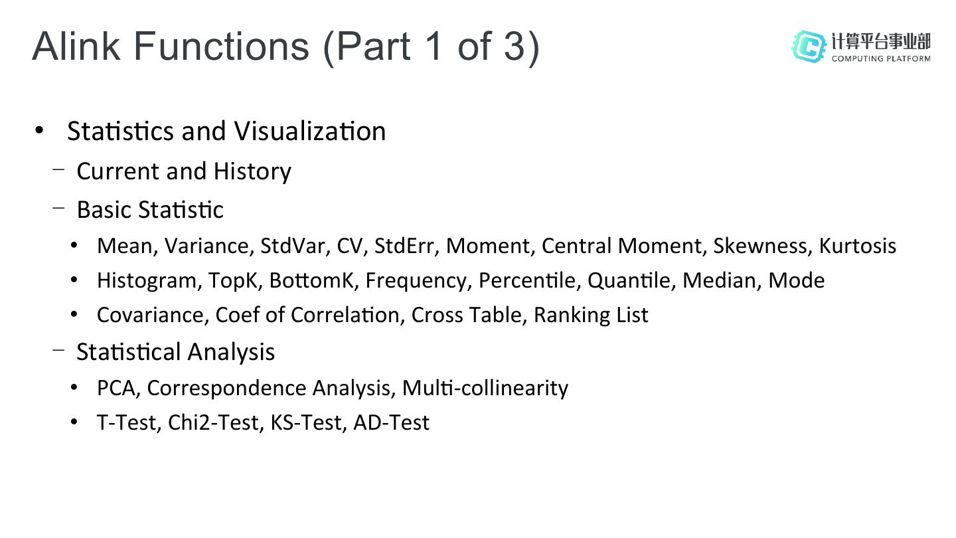Screen dimensions: 956x538
Task: Click the word "Percentile"
Action: click(528, 280)
